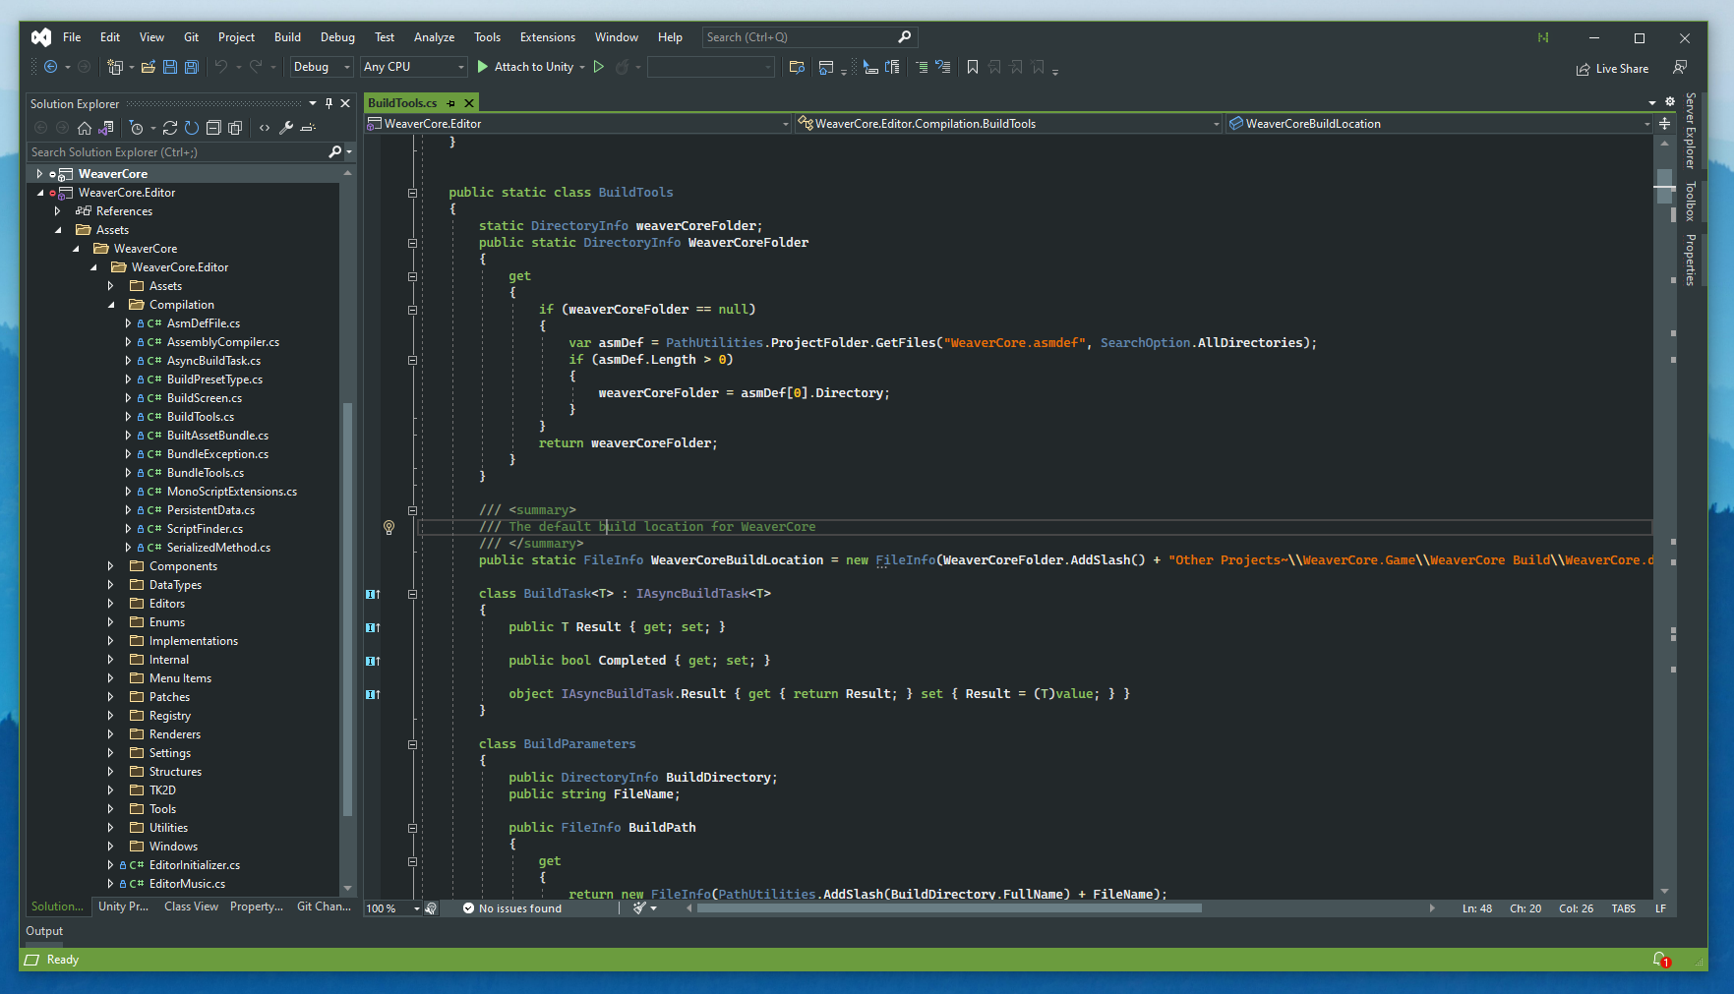The height and width of the screenshot is (994, 1734).
Task: Open Properties via the wrench icon
Action: (287, 128)
